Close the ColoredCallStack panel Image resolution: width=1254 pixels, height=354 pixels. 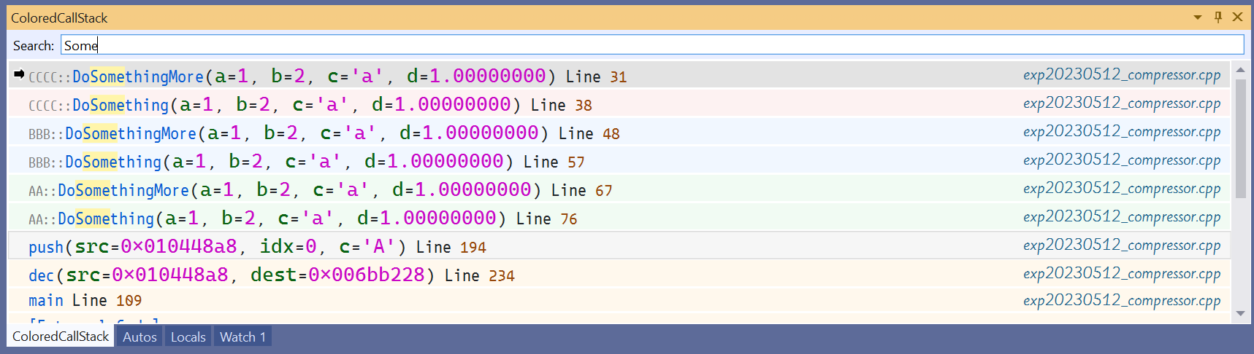click(1237, 17)
